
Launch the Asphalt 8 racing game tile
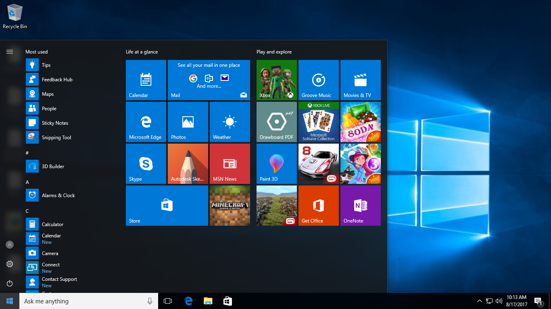pos(319,164)
